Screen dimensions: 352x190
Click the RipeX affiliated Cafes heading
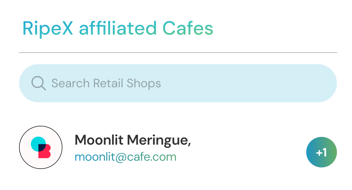point(118,28)
